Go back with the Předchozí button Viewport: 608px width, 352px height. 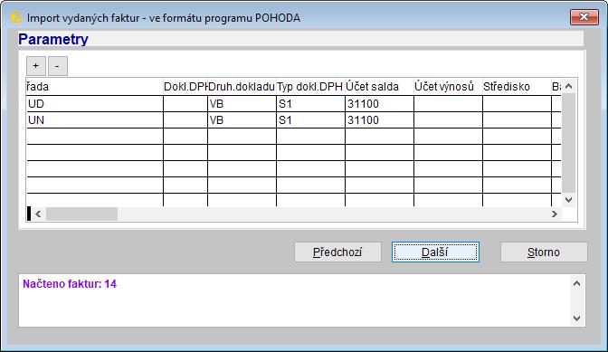coord(337,252)
